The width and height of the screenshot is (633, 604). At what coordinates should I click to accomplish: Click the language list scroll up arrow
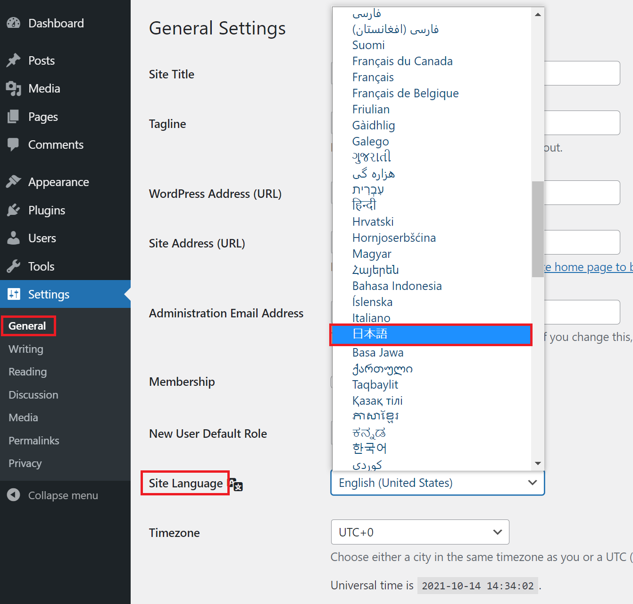click(538, 14)
